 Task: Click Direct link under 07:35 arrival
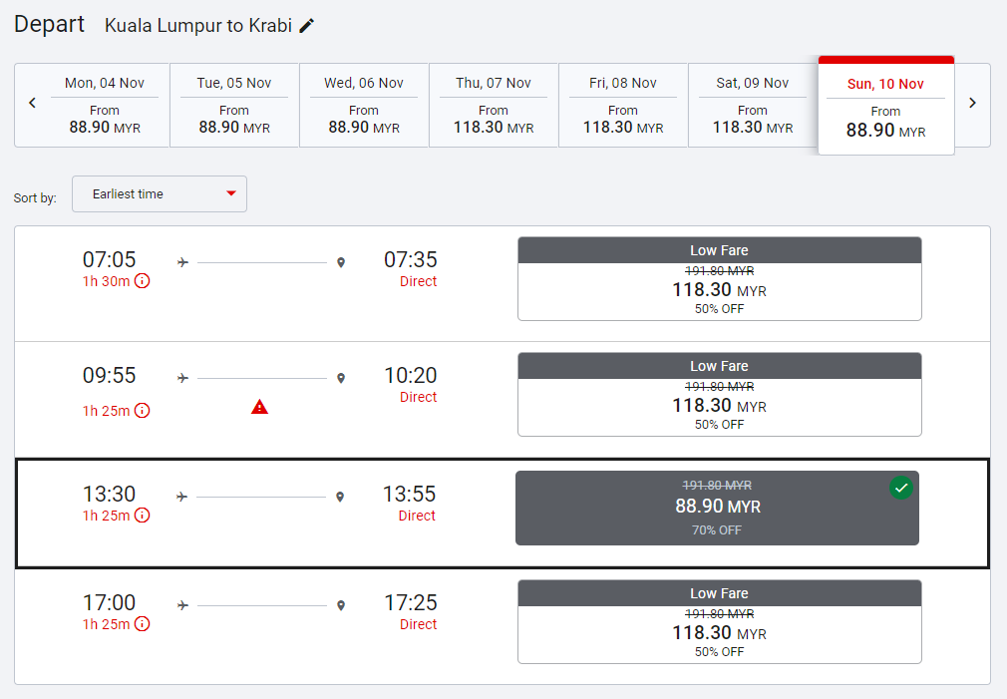point(418,281)
